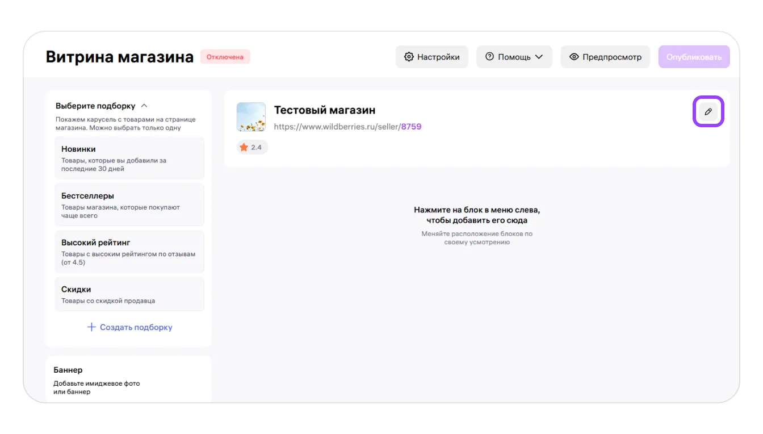Collapse the Выберите подборку section

144,106
